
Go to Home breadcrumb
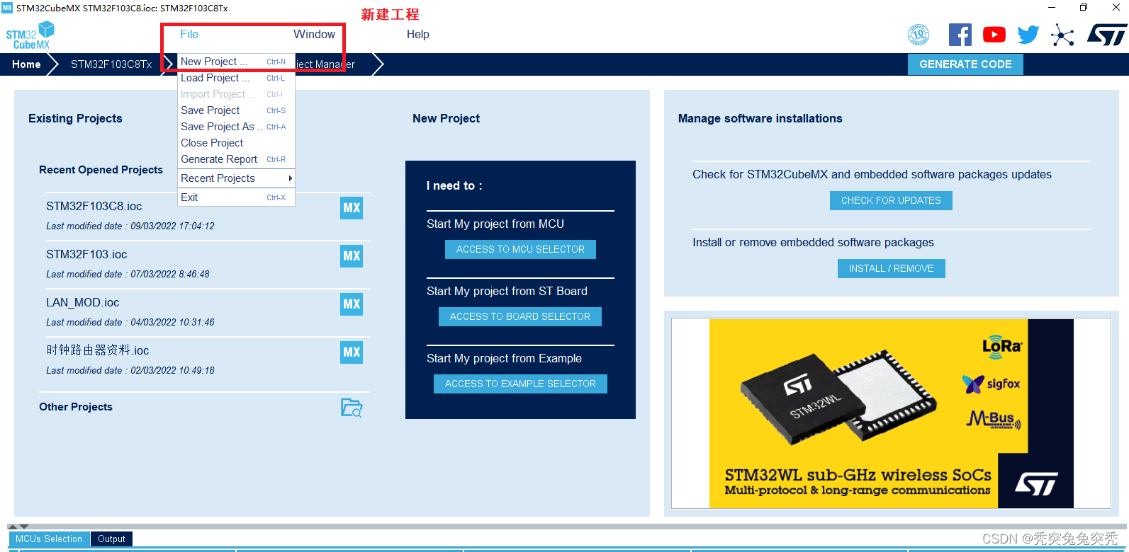coord(26,64)
